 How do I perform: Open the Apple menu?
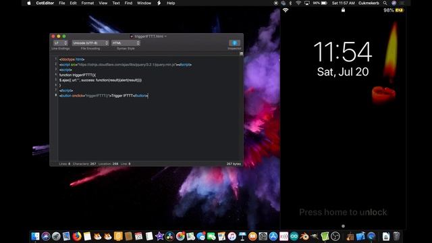29,3
